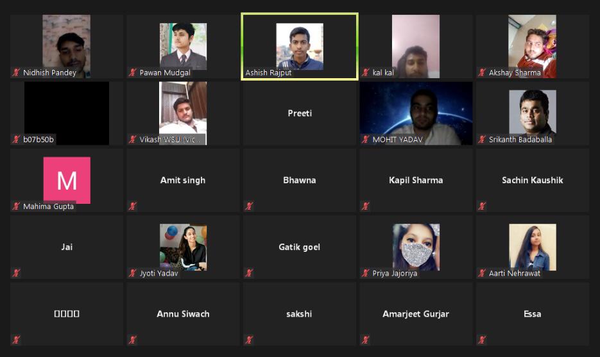Click muted mic icon in Kapil Sharma tile
Viewport: 600px width, 357px height.
(x=365, y=206)
